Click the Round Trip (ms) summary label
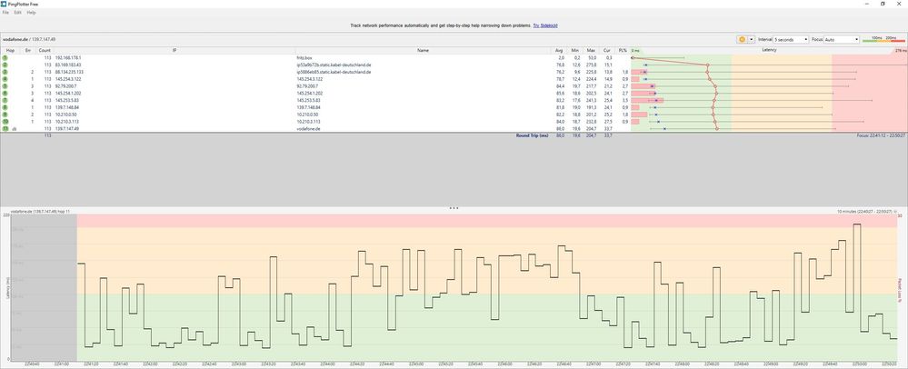 click(x=533, y=135)
